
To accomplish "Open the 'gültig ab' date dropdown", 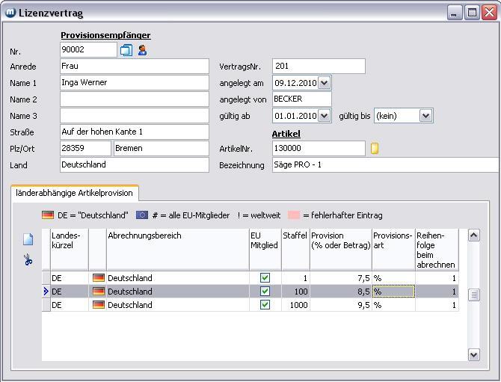I will [324, 116].
